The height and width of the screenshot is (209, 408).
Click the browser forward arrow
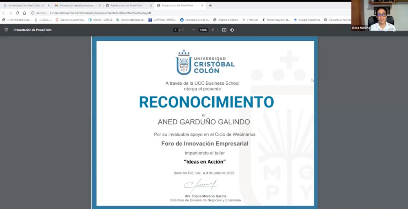pos(11,13)
